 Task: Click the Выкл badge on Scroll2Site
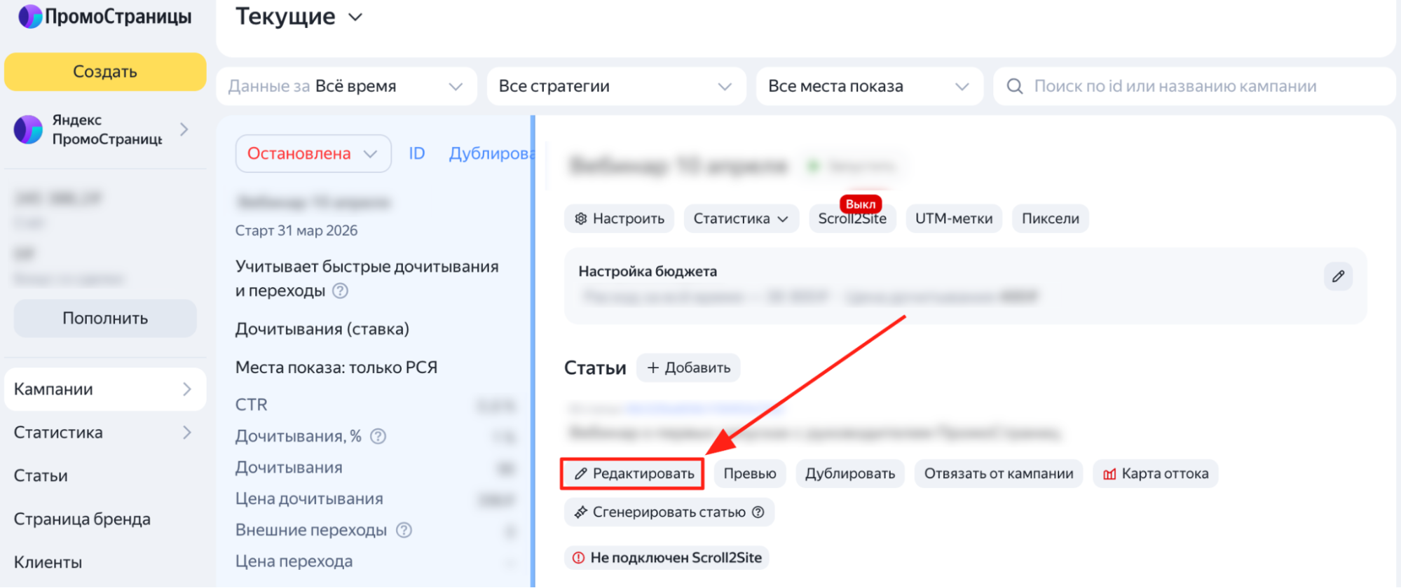tap(860, 204)
